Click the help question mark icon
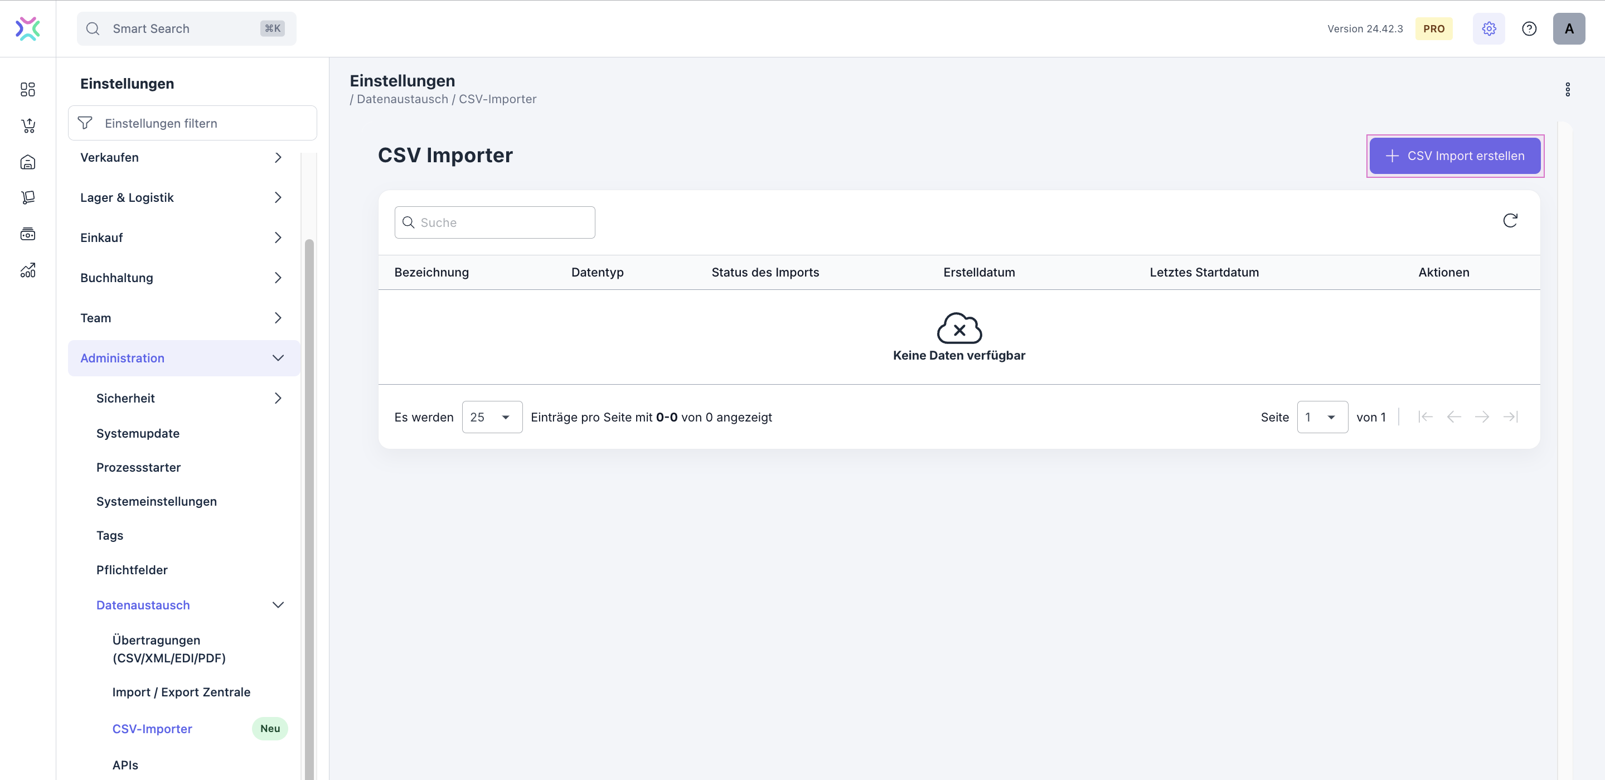This screenshot has height=780, width=1605. [x=1529, y=28]
